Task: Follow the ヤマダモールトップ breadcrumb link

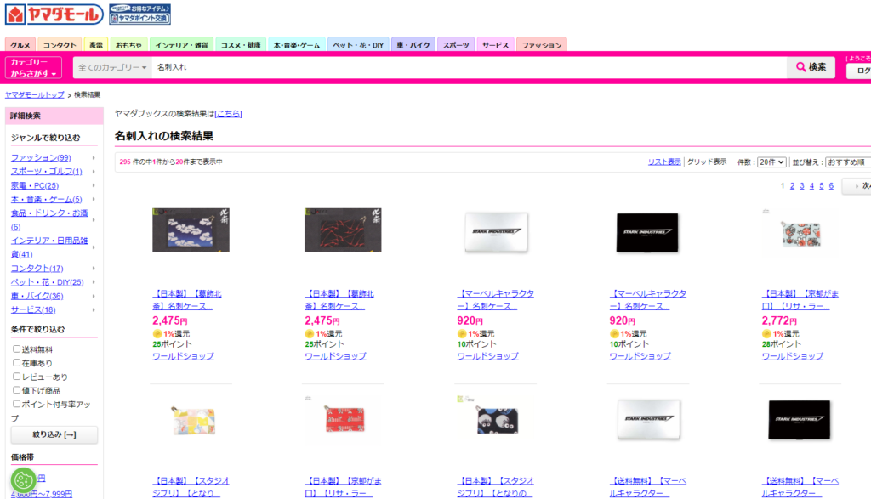Action: coord(34,95)
